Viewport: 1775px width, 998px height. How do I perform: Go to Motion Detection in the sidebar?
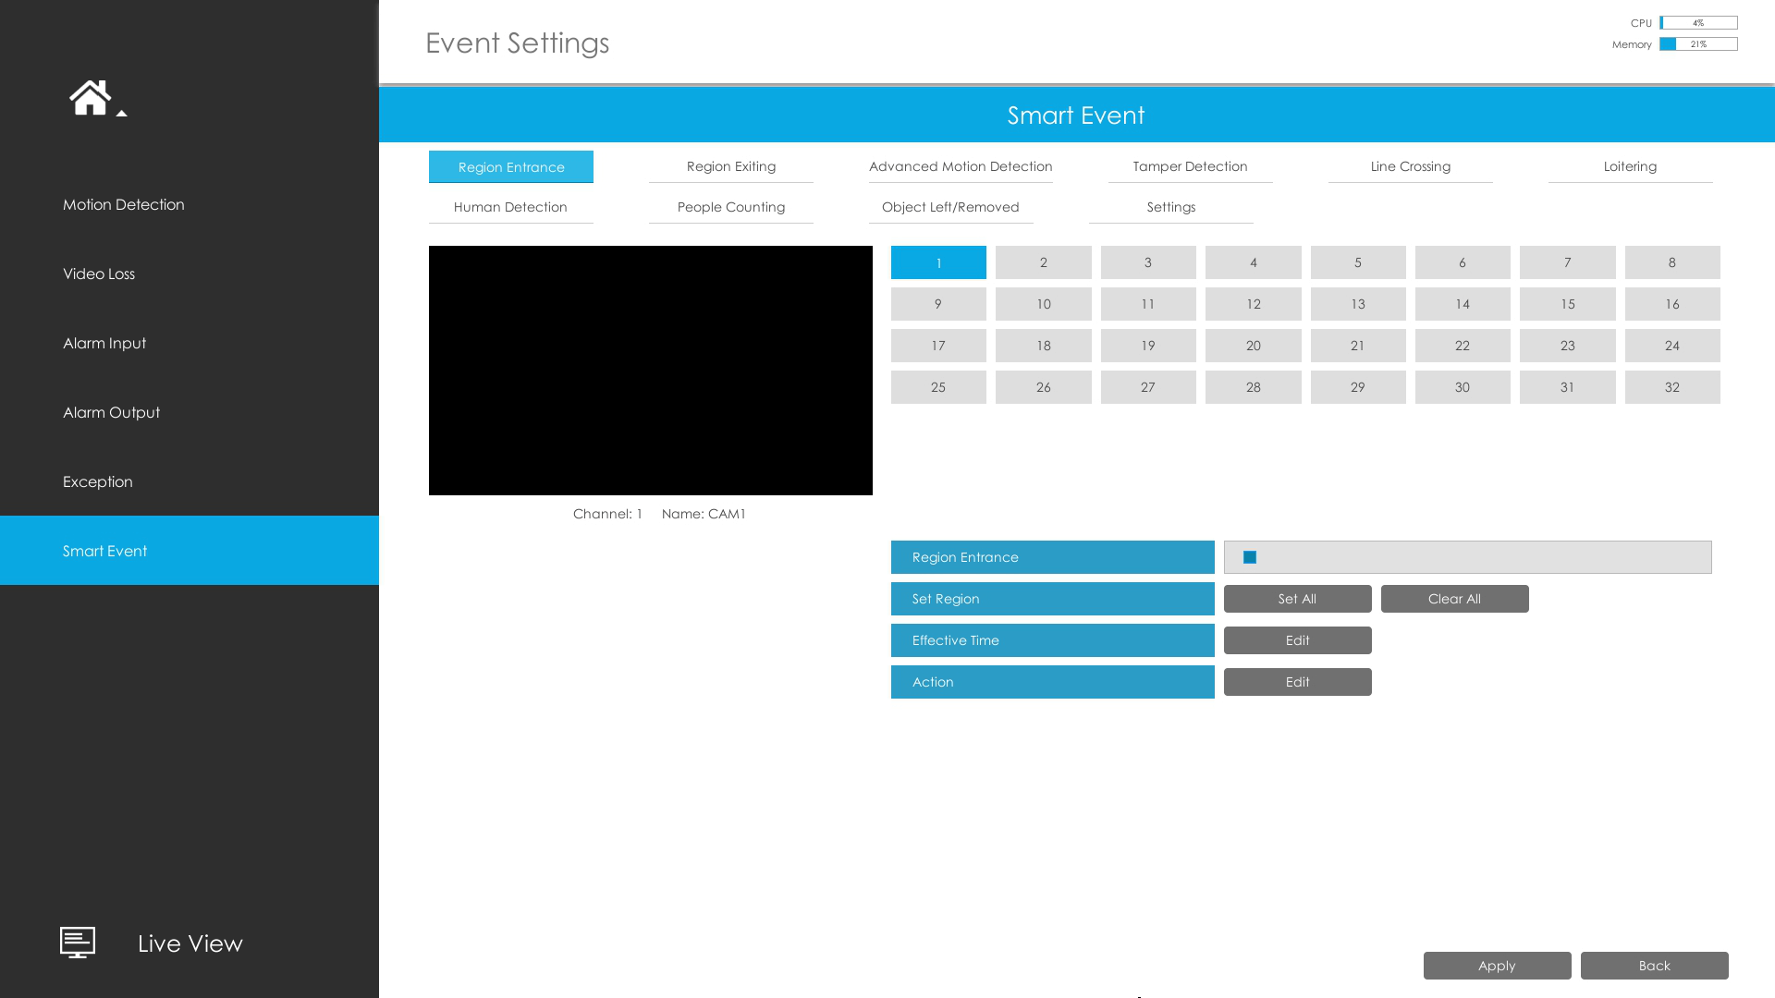(124, 204)
